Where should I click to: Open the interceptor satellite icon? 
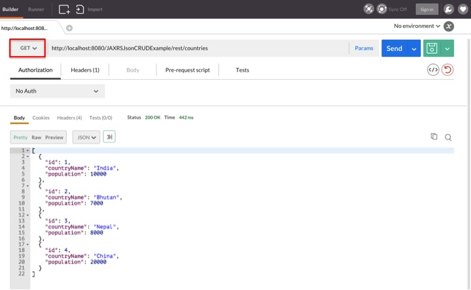[368, 9]
